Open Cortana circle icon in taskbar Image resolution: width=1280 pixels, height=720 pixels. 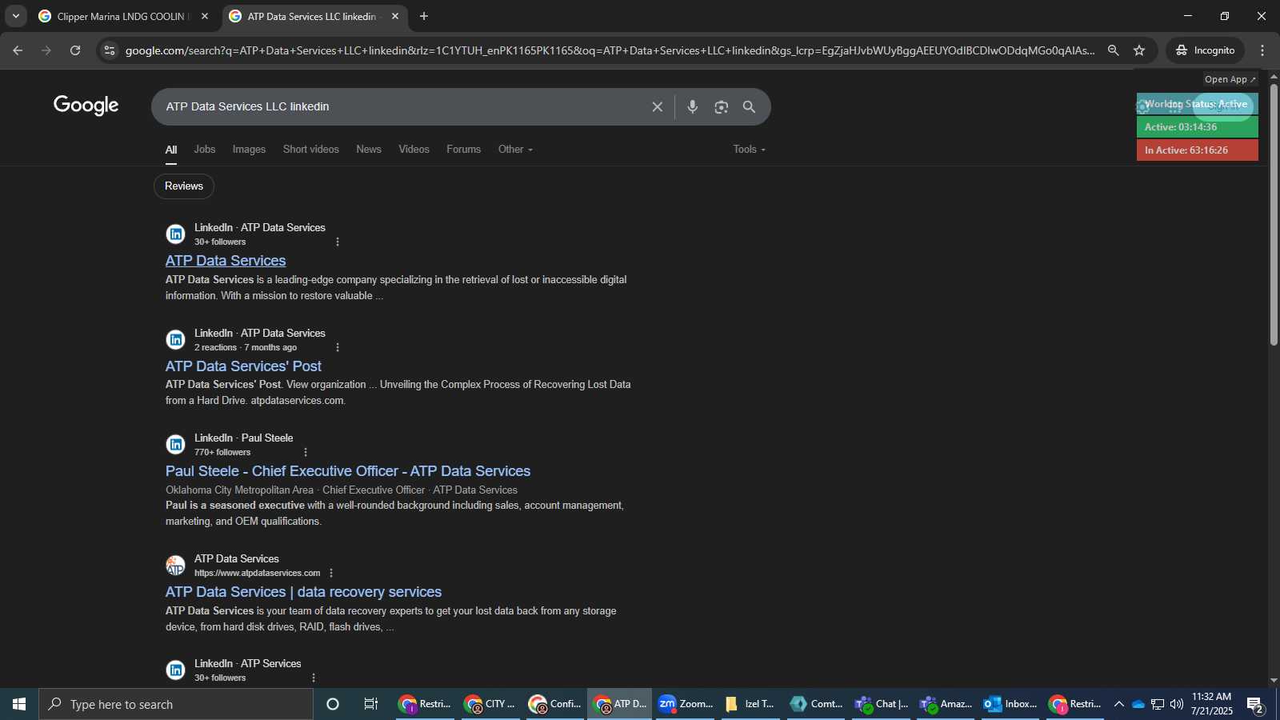(333, 704)
